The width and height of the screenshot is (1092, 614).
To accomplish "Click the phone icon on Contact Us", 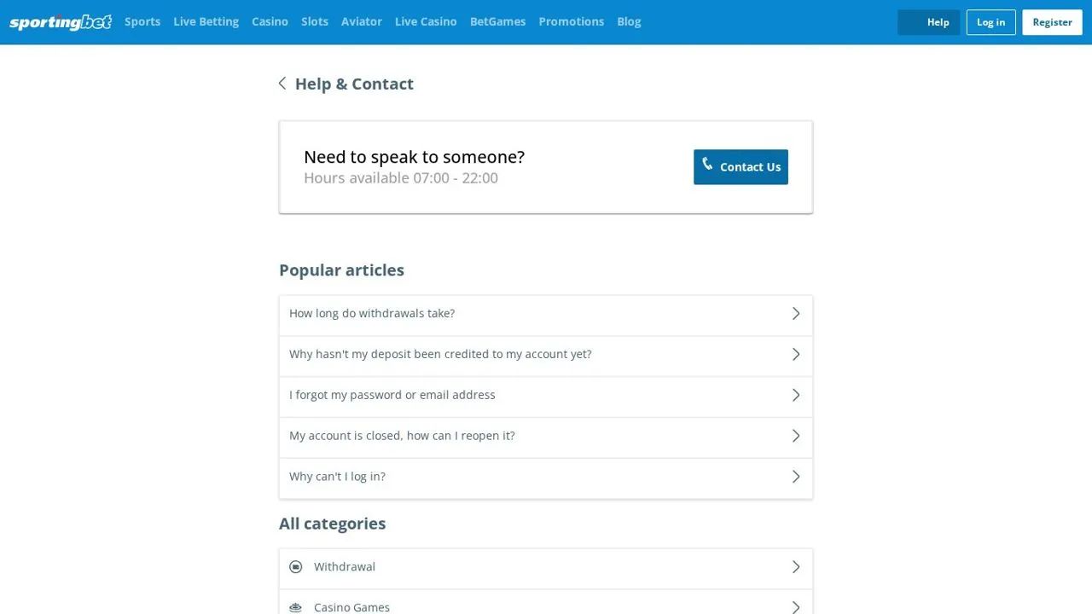I will [707, 164].
